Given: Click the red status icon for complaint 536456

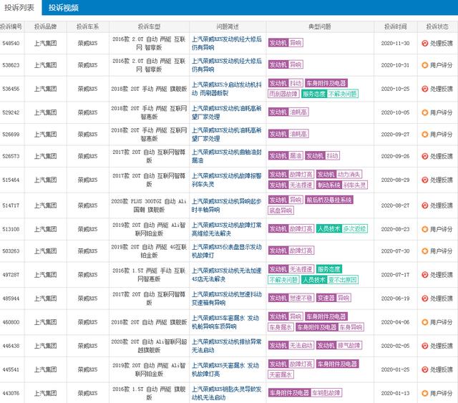Looking at the screenshot, I should click(424, 89).
